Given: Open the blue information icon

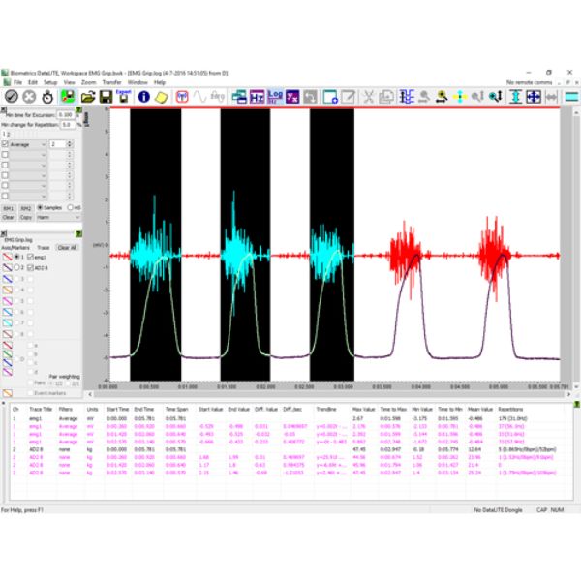Looking at the screenshot, I should [x=143, y=97].
